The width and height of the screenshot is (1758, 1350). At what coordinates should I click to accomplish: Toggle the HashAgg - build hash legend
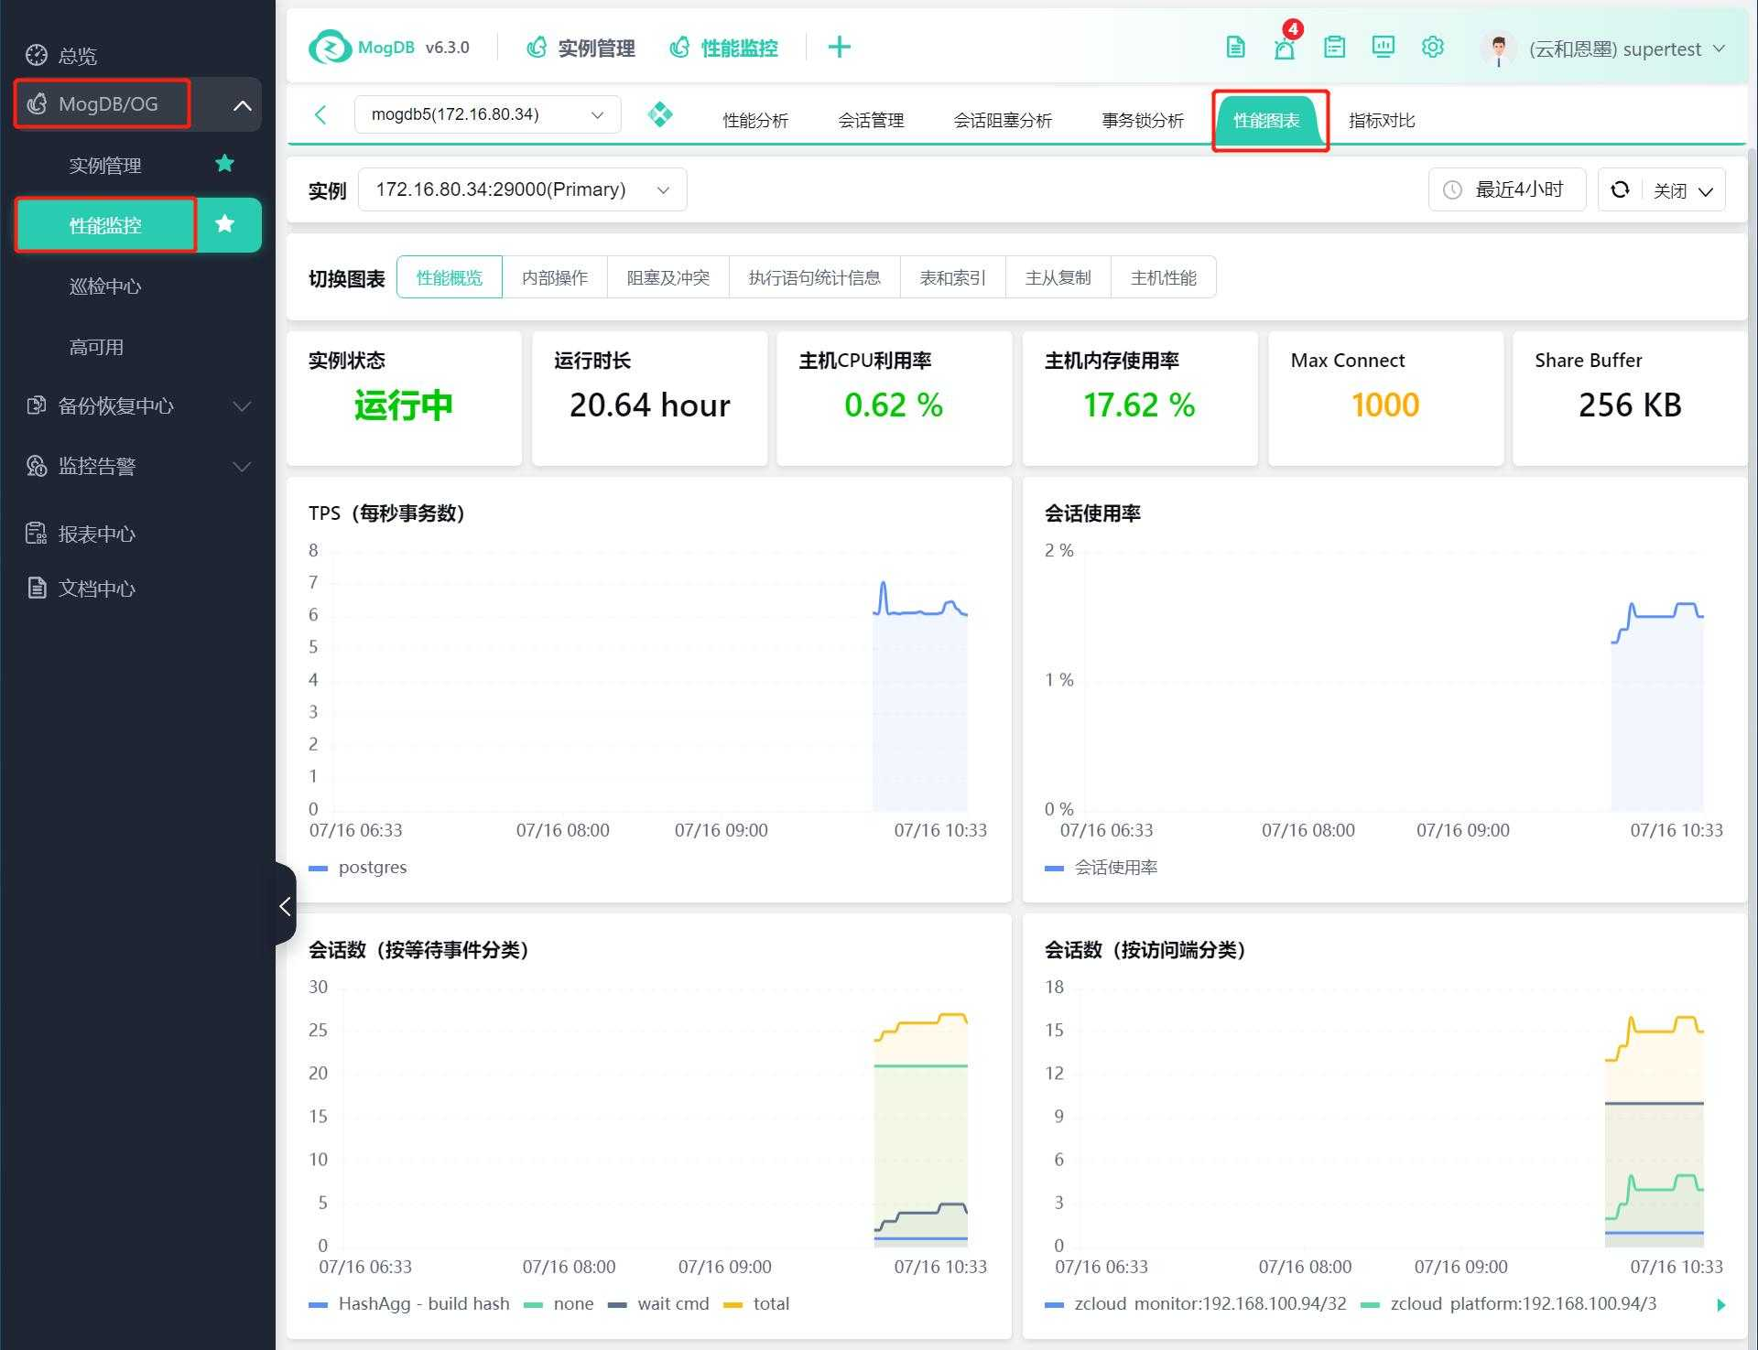[409, 1303]
